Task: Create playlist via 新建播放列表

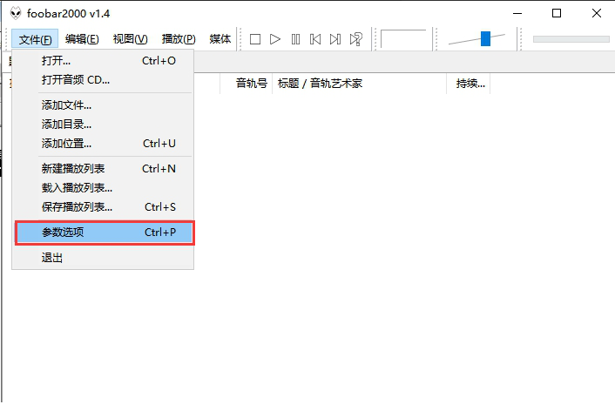Action: click(x=104, y=169)
